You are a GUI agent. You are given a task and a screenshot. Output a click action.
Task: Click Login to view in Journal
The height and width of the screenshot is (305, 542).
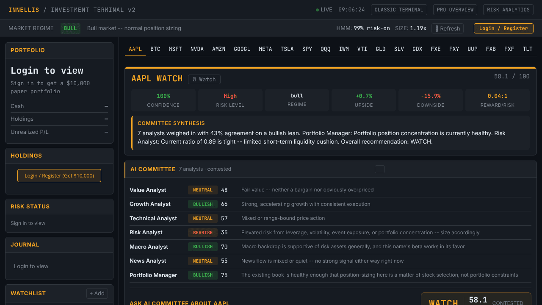(31, 266)
